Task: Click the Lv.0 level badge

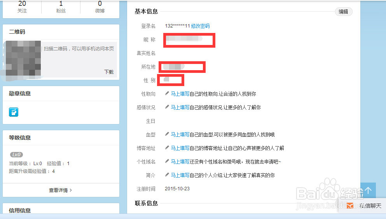Action: tap(16, 155)
